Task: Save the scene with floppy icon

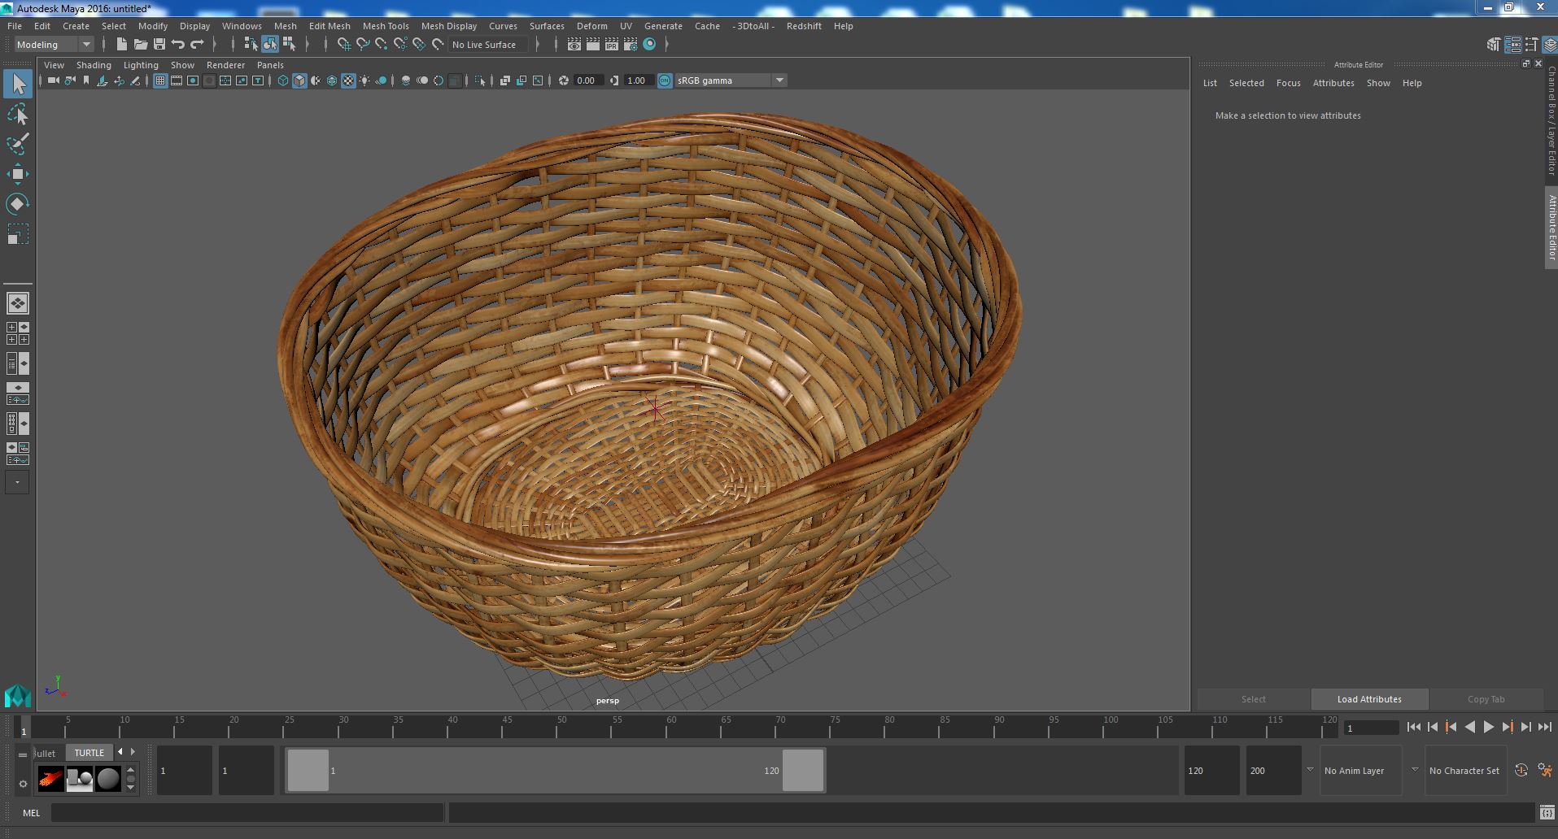Action: click(x=159, y=45)
